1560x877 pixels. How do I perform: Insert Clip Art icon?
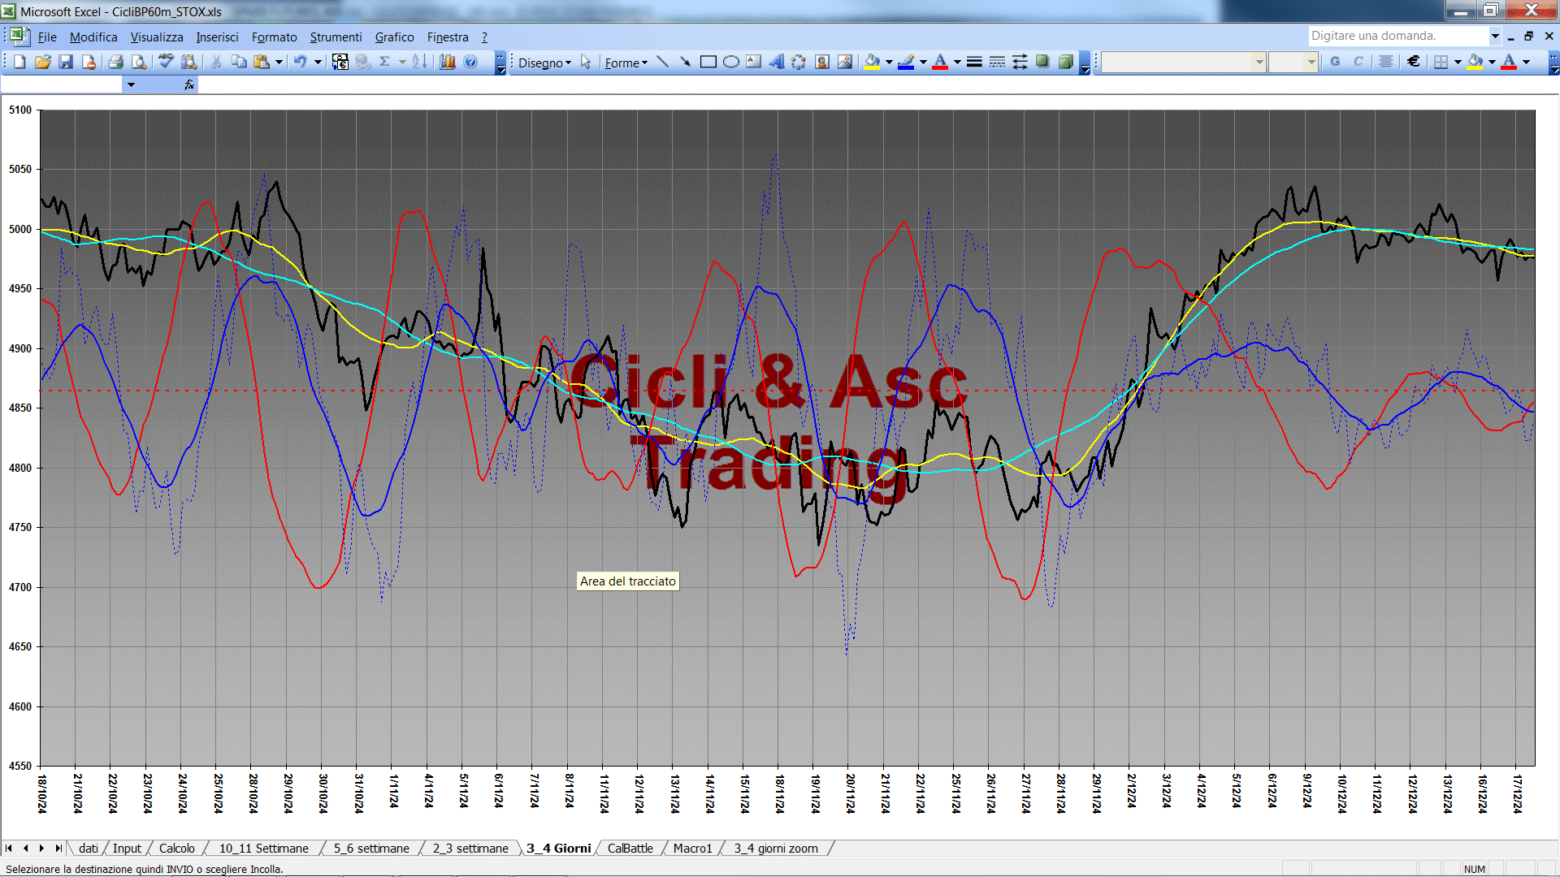coord(822,62)
